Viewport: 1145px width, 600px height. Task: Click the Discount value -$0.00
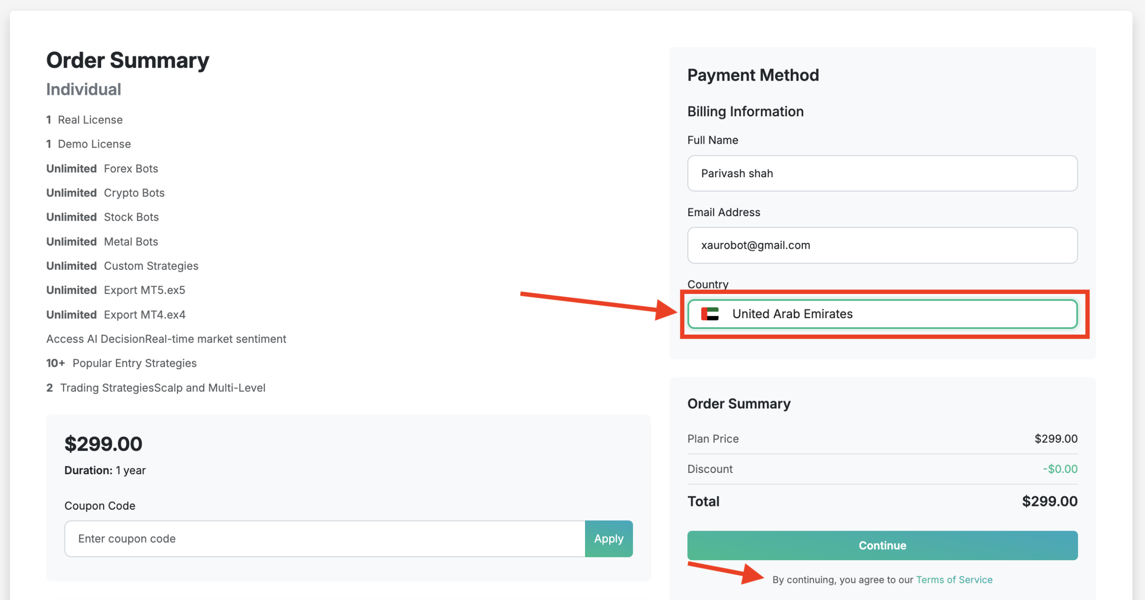(x=1060, y=469)
